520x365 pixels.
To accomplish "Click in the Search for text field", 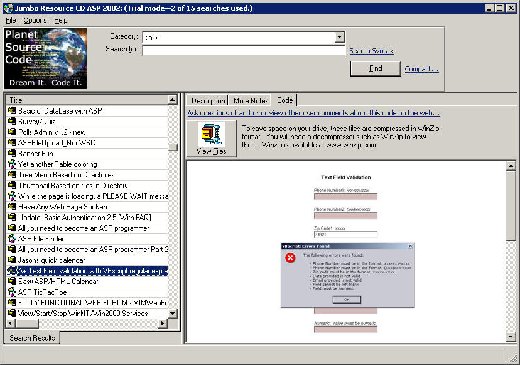I will point(244,51).
